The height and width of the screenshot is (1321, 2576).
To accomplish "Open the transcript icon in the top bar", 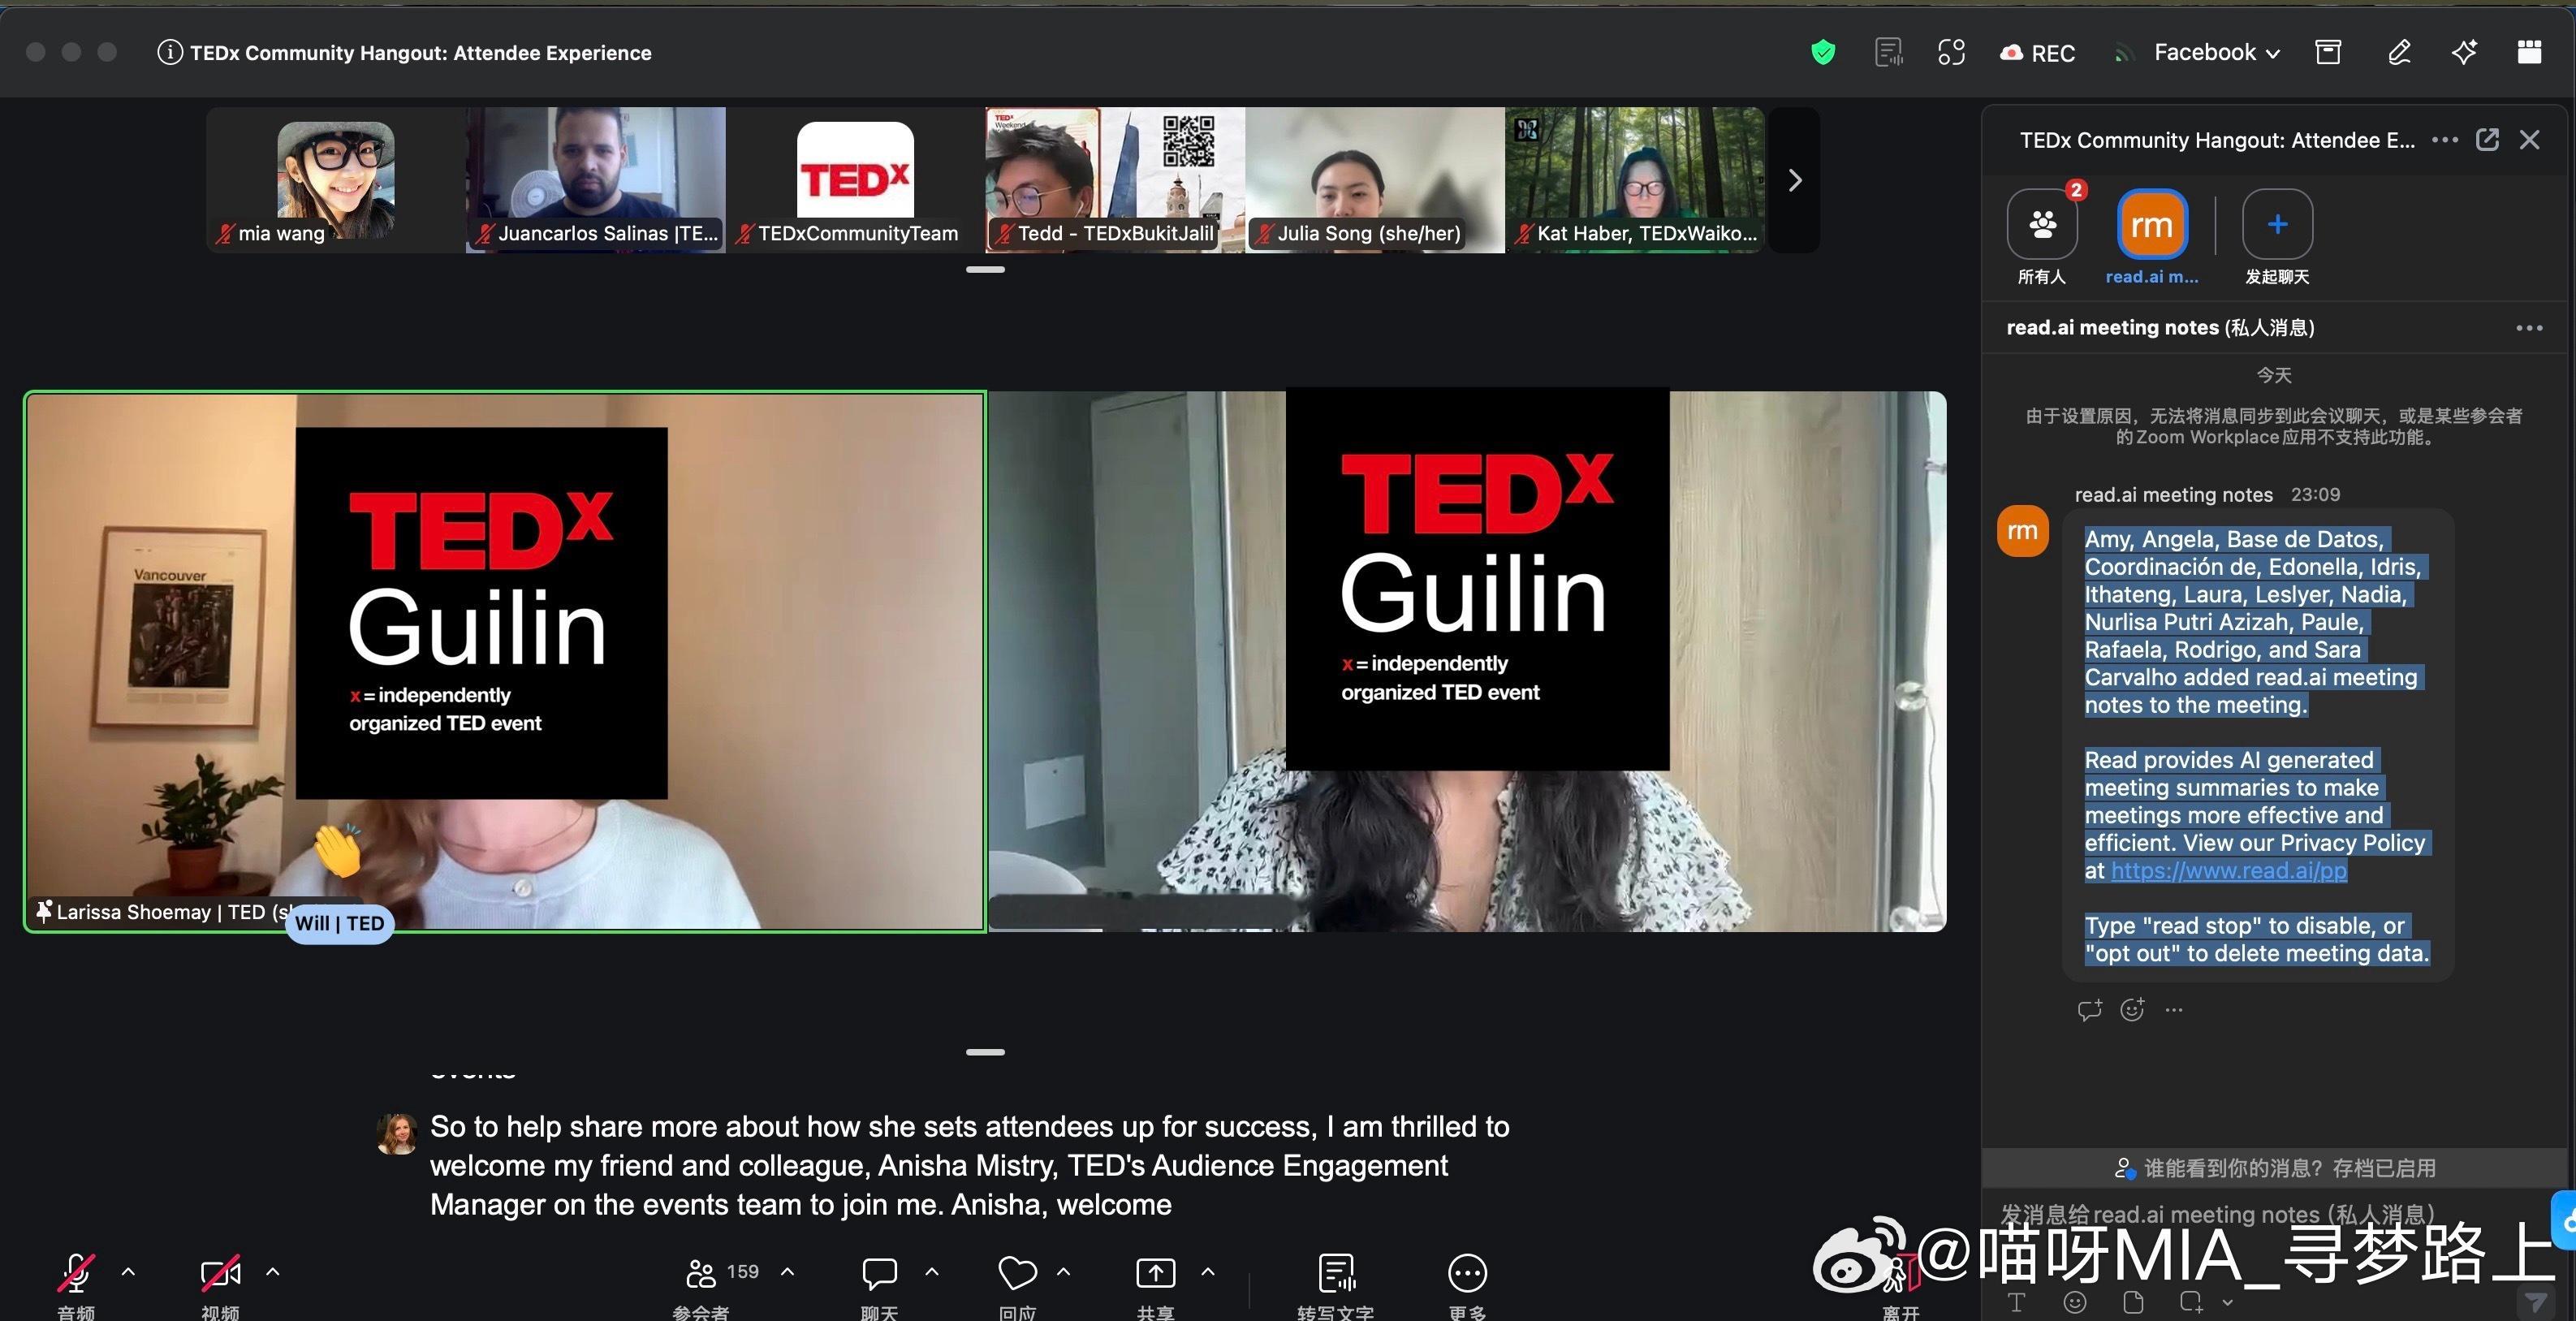I will click(x=1888, y=52).
